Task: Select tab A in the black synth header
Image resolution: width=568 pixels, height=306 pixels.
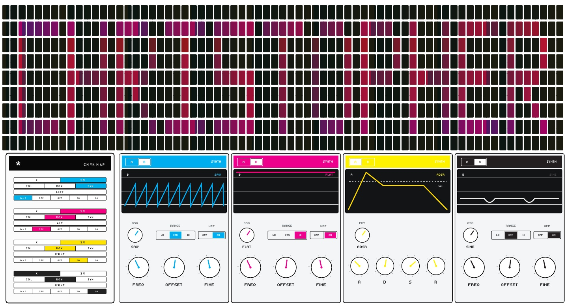Action: pos(467,162)
